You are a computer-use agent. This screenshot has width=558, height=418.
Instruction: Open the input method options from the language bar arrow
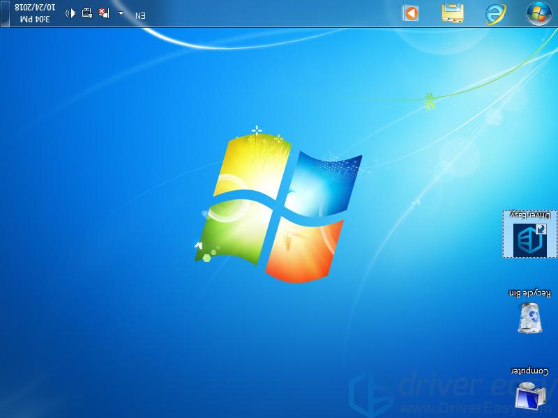click(x=121, y=12)
